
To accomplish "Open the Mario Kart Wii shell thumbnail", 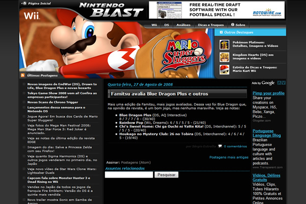I will (x=224, y=69).
